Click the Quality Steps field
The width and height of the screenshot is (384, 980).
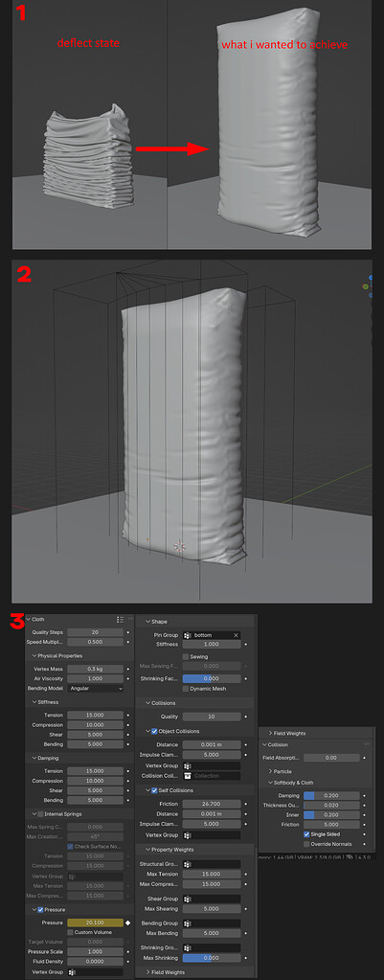96,632
